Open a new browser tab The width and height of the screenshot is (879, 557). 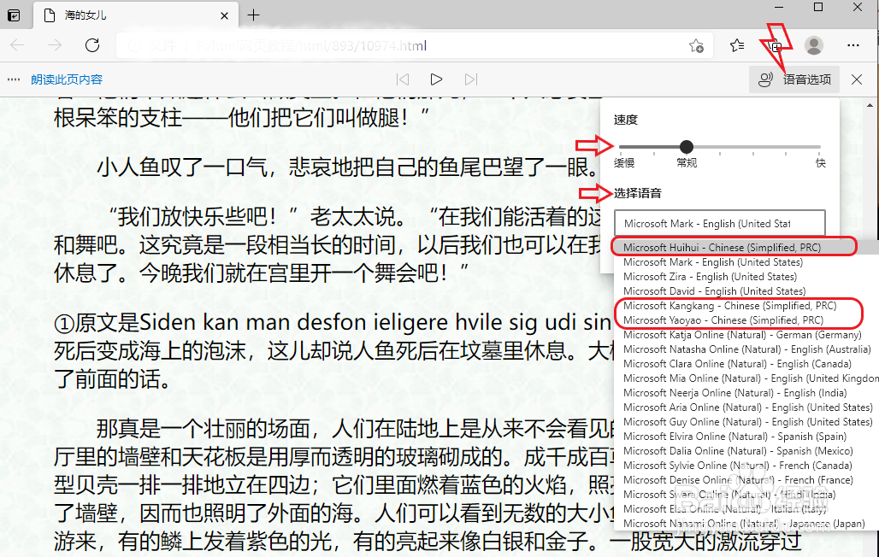tap(253, 15)
